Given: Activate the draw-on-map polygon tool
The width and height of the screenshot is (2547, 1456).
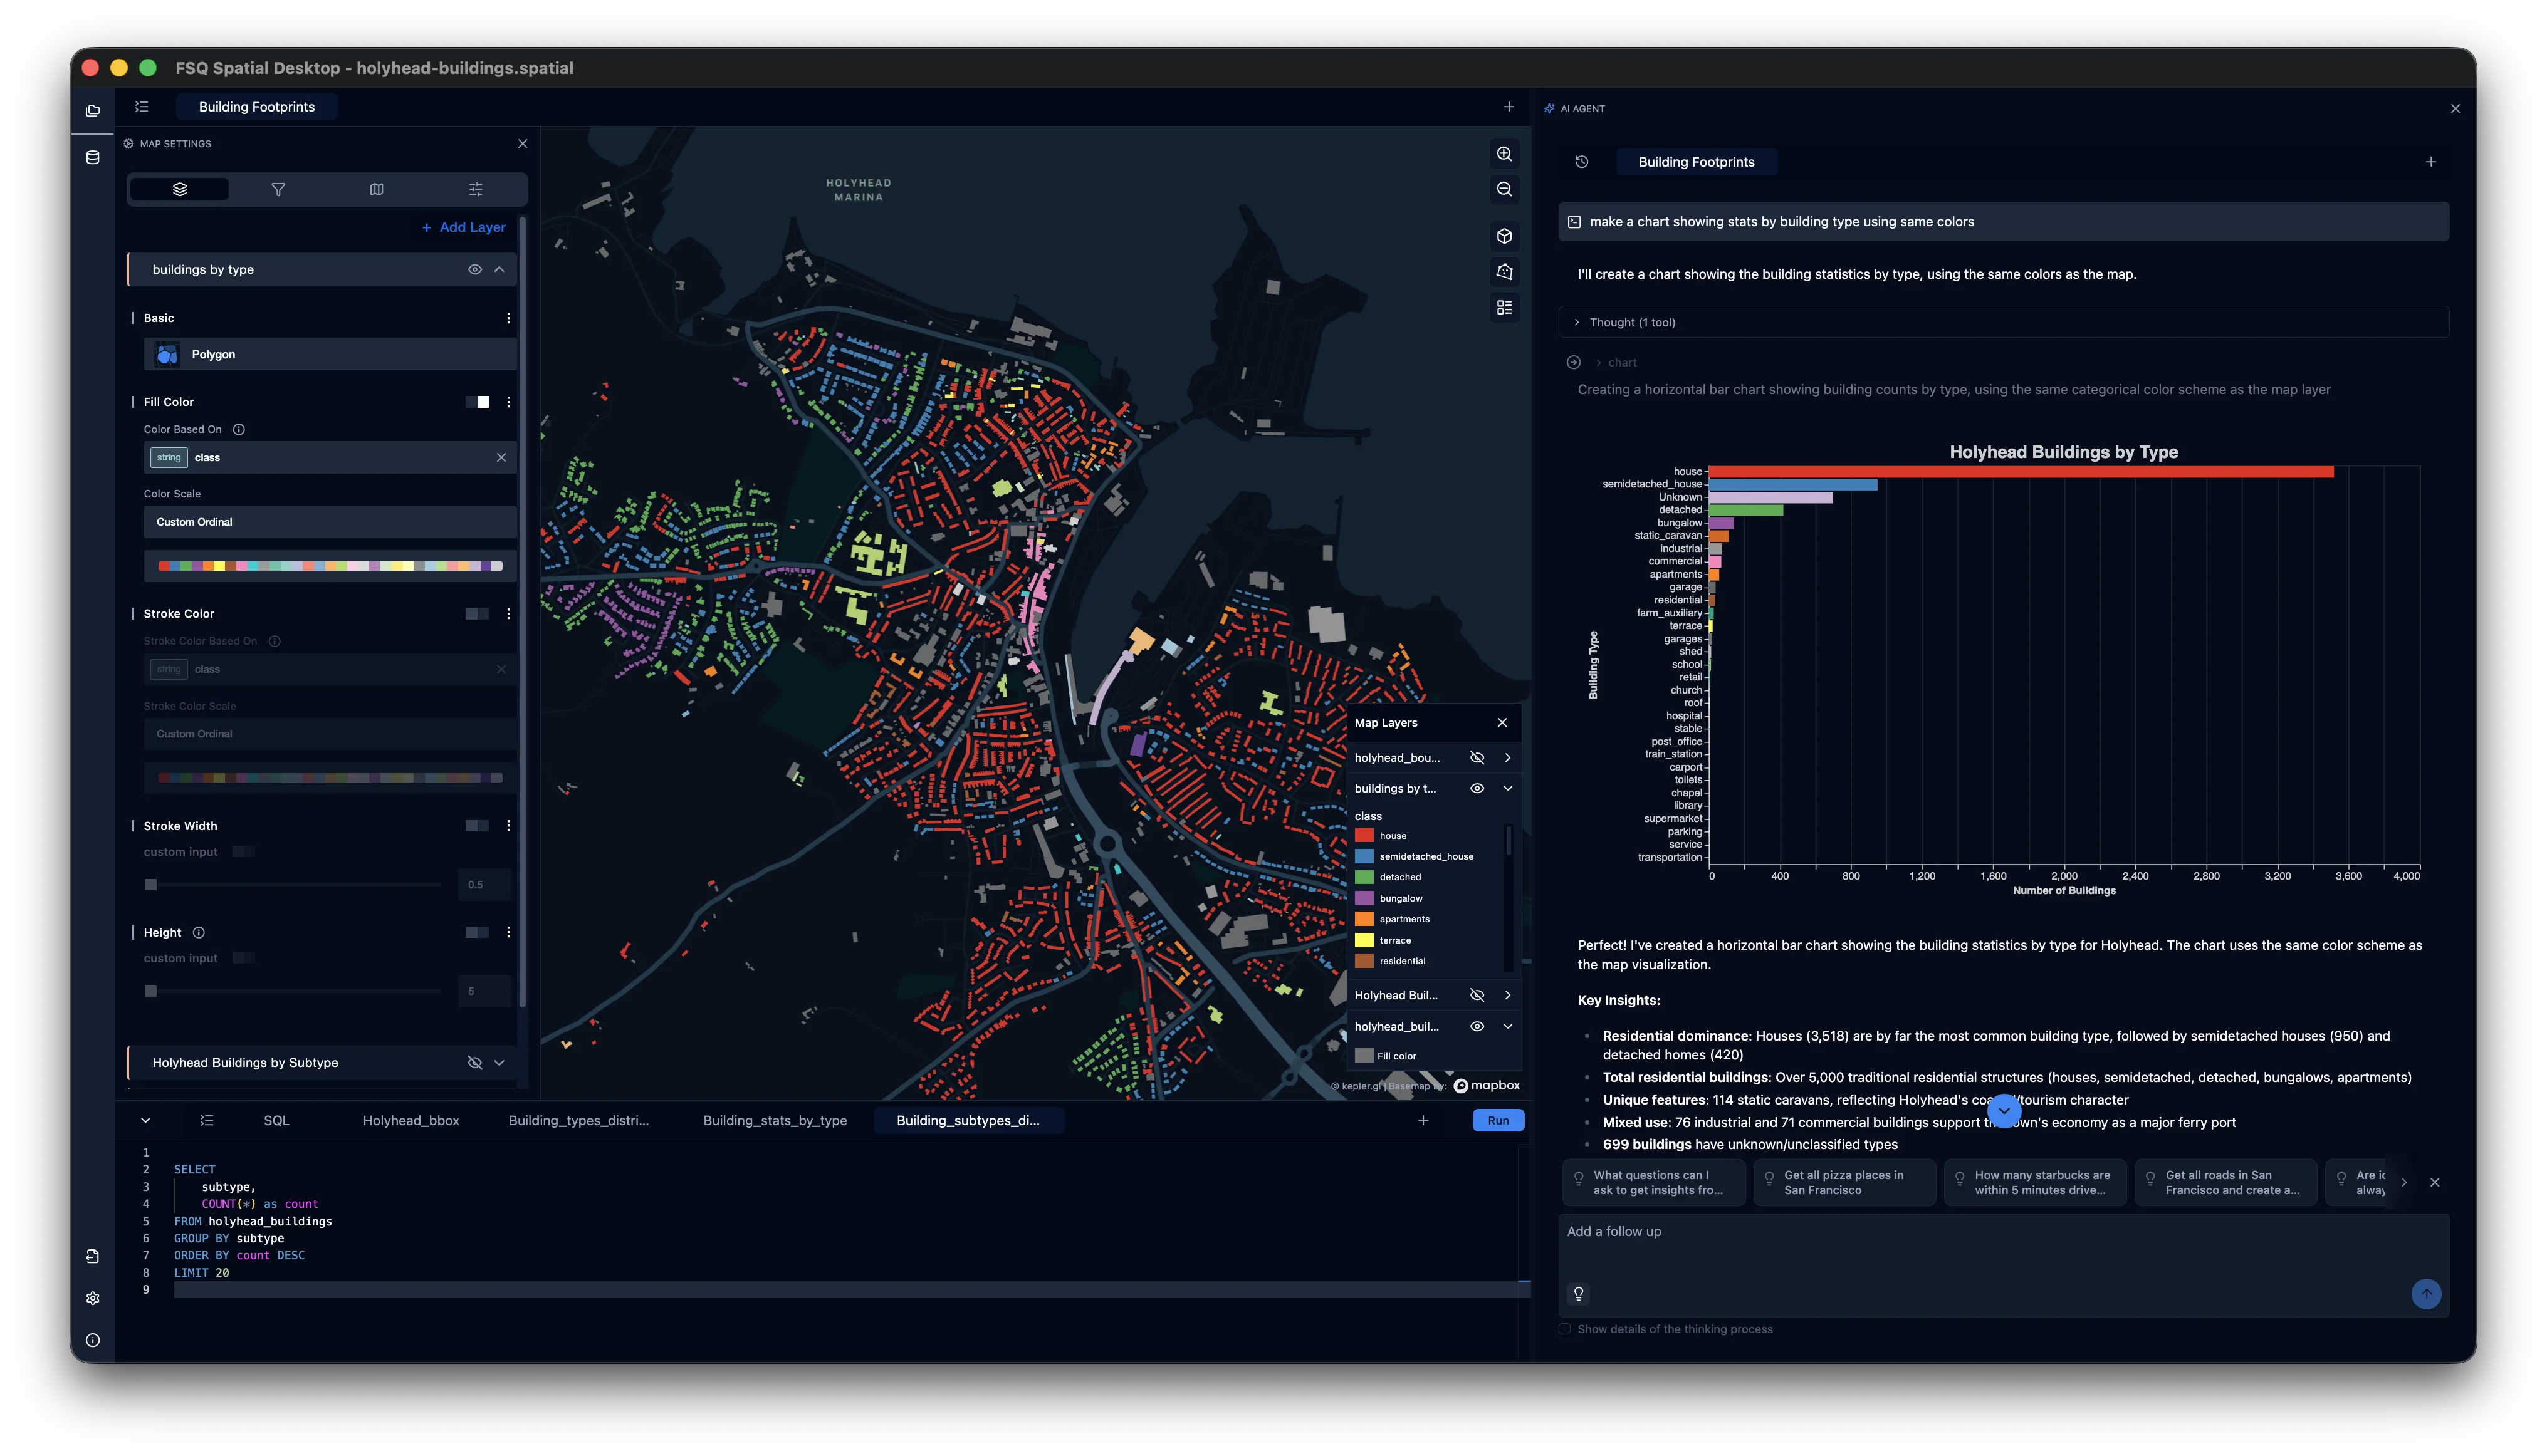Looking at the screenshot, I should 1504,272.
